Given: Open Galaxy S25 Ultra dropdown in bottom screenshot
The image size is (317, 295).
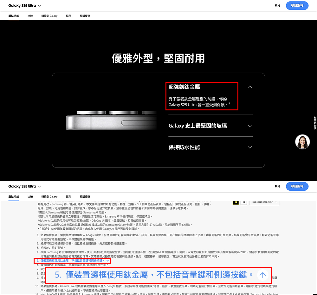Looking at the screenshot, I should 24,186.
